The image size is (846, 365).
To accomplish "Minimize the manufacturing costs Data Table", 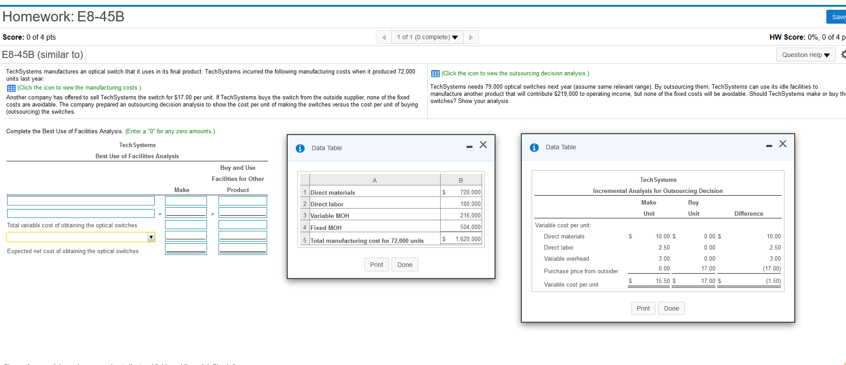I will pos(469,147).
